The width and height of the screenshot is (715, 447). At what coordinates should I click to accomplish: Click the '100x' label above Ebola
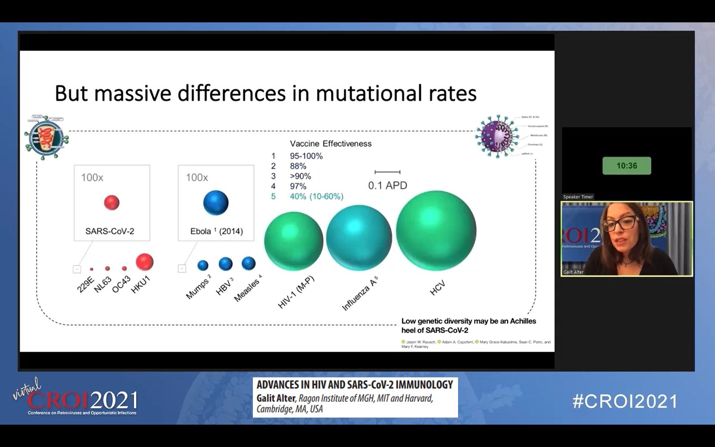point(197,178)
